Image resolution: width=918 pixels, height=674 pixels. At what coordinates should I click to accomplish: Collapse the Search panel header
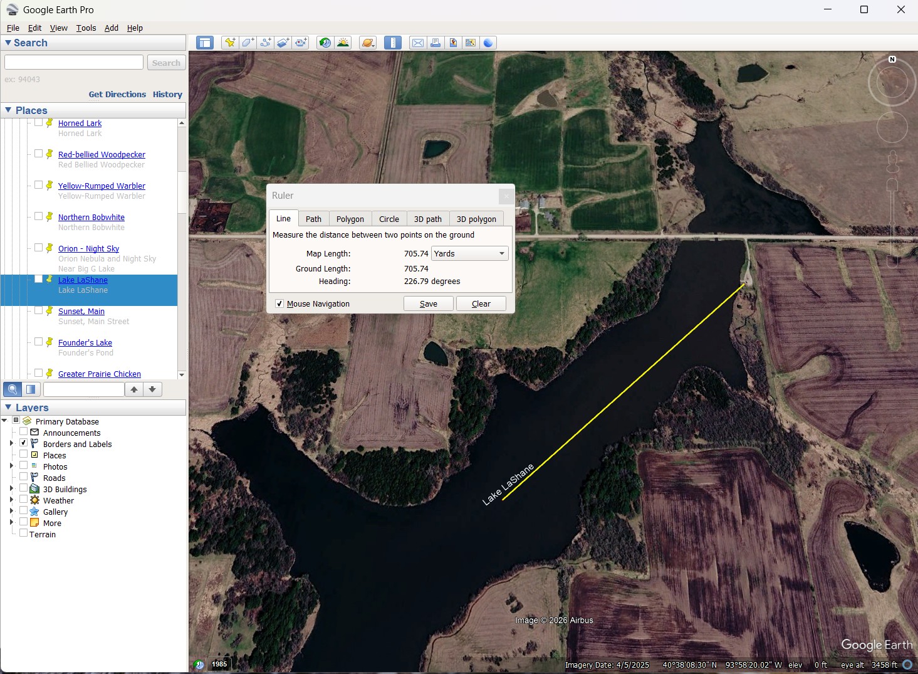[x=9, y=43]
